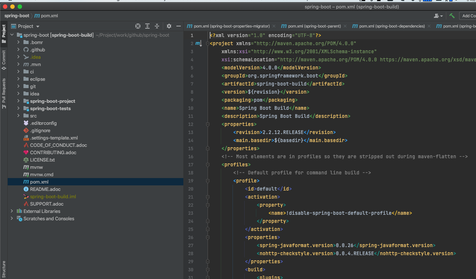Click the Select Opened File locate icon
Viewport: 476px width, 279px height.
tap(138, 26)
